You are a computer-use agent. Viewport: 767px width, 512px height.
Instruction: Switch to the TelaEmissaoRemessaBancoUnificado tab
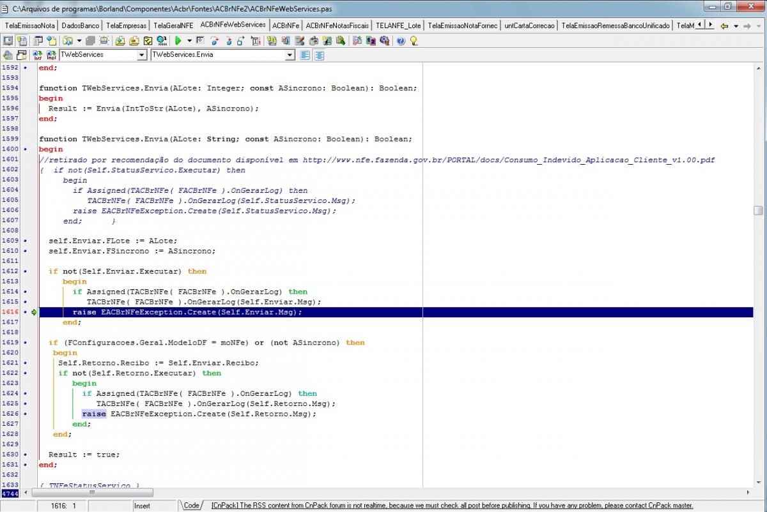click(616, 26)
